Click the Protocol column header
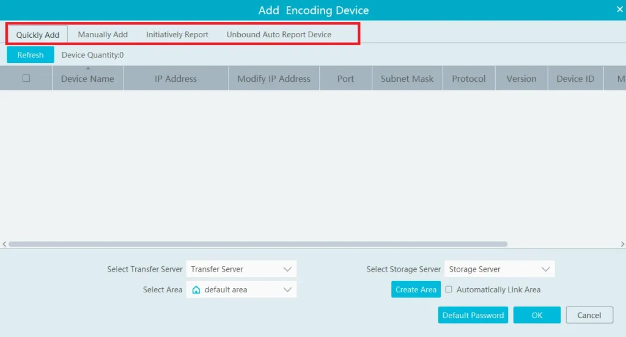 click(468, 79)
